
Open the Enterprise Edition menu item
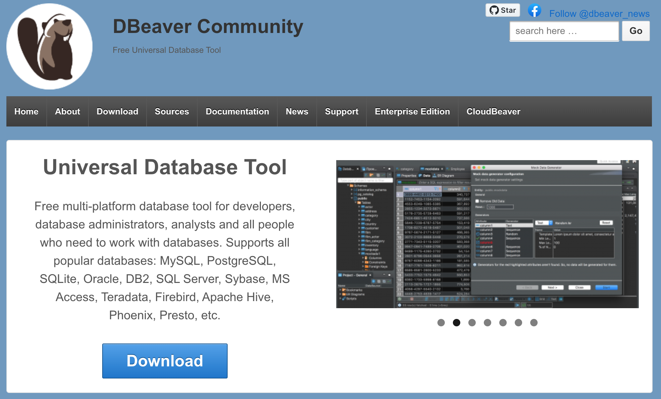[x=412, y=111]
